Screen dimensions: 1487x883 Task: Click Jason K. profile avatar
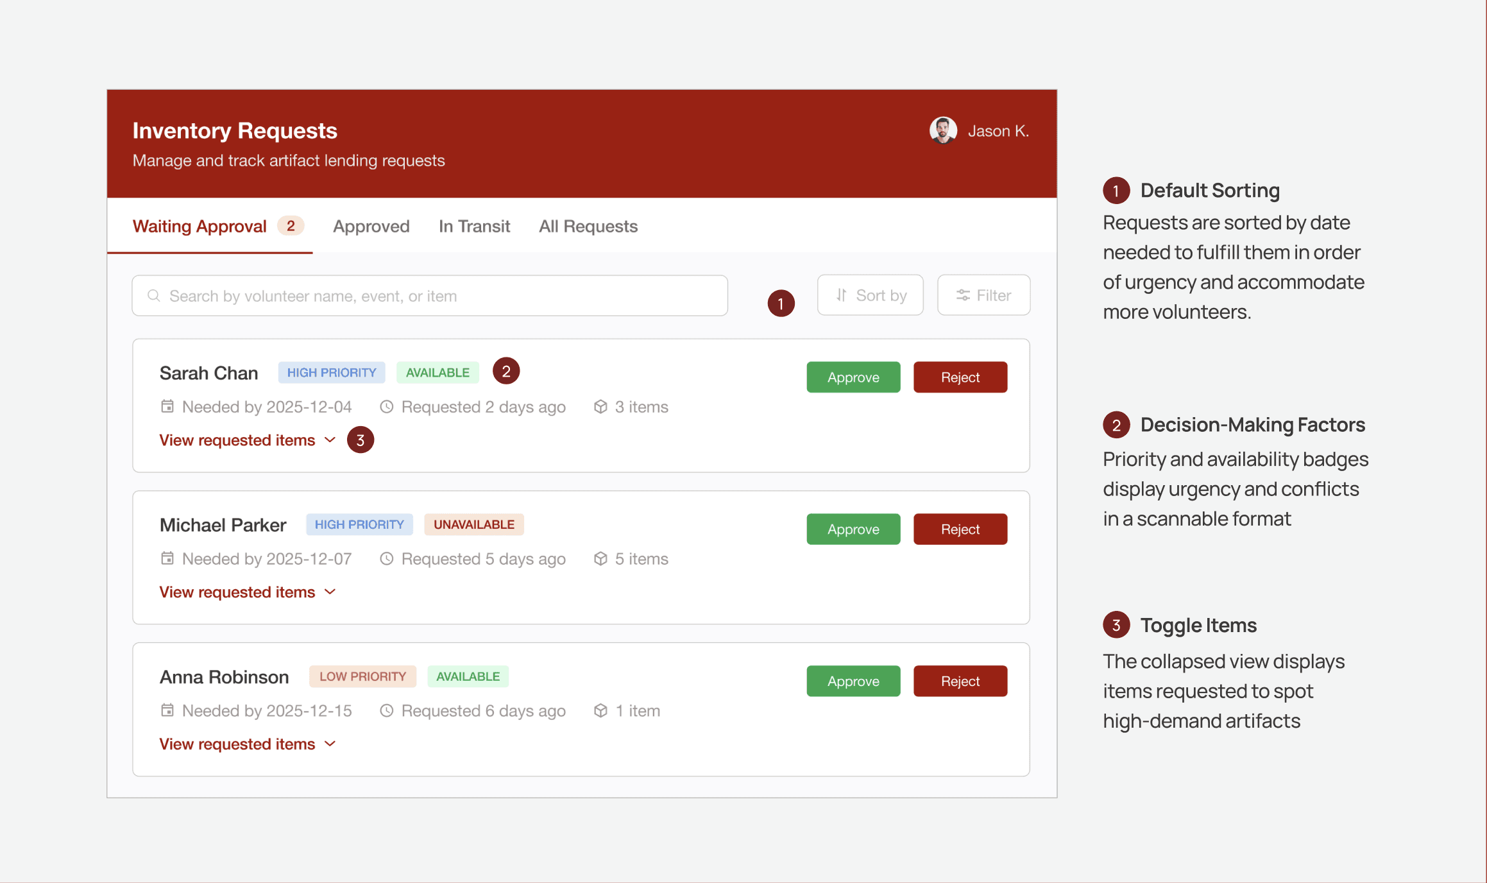tap(943, 130)
